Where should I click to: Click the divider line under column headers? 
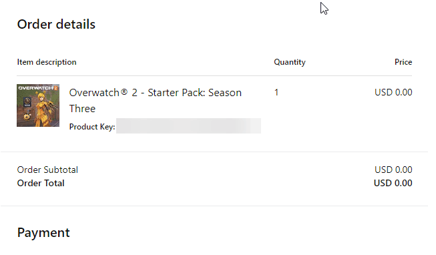pyautogui.click(x=214, y=75)
